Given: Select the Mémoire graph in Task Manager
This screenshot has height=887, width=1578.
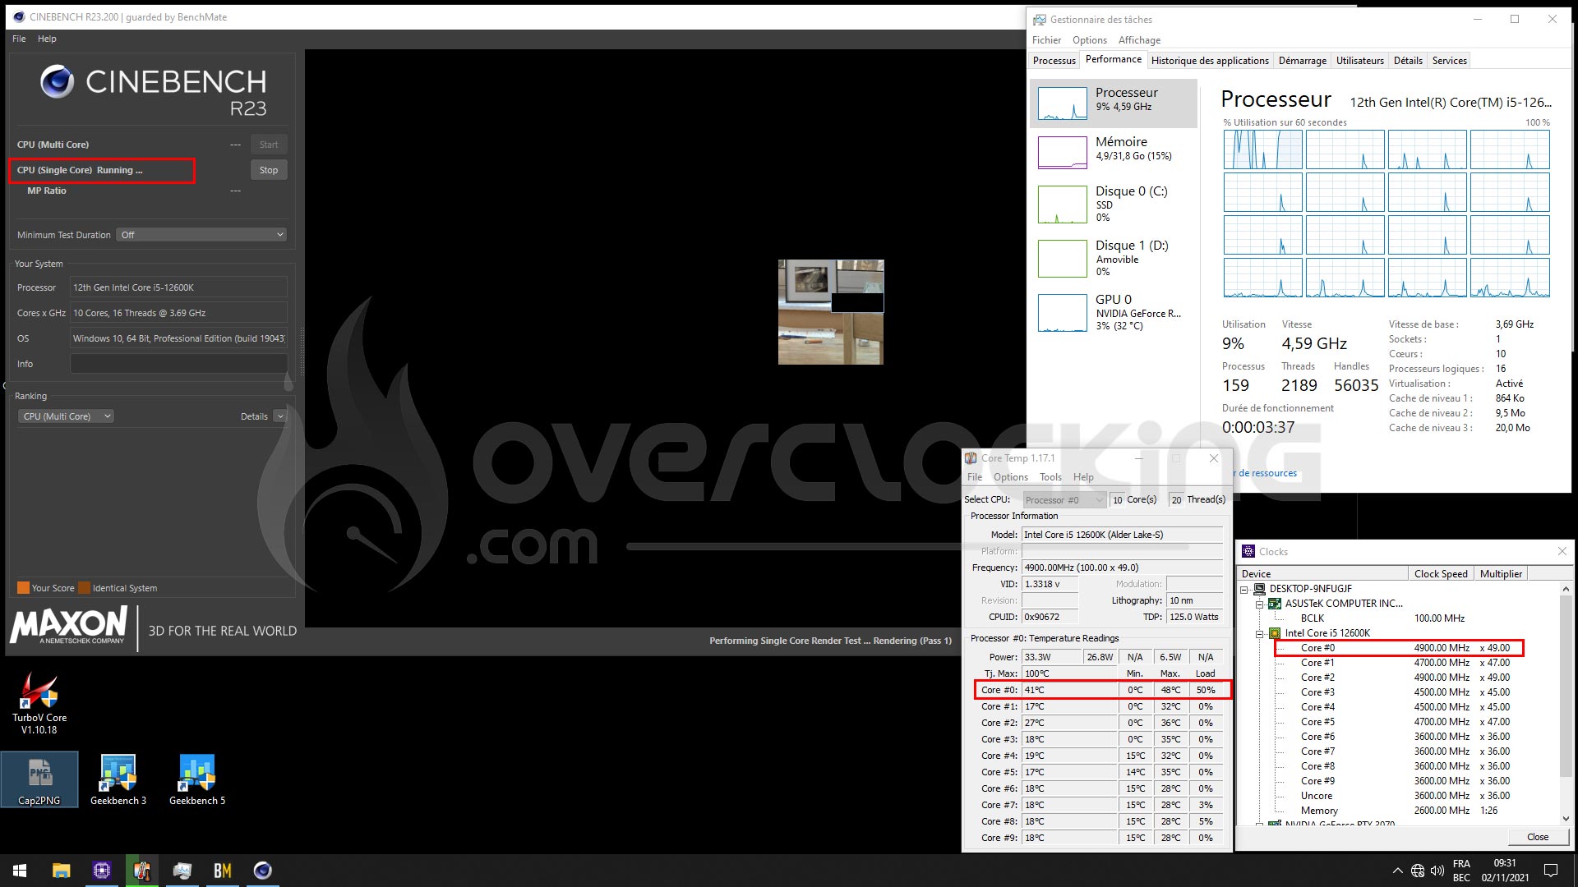Looking at the screenshot, I should click(1114, 152).
